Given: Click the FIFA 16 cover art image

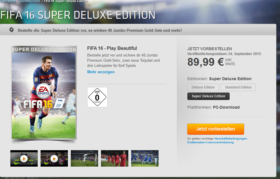Looking at the screenshot, I should click(x=44, y=93).
